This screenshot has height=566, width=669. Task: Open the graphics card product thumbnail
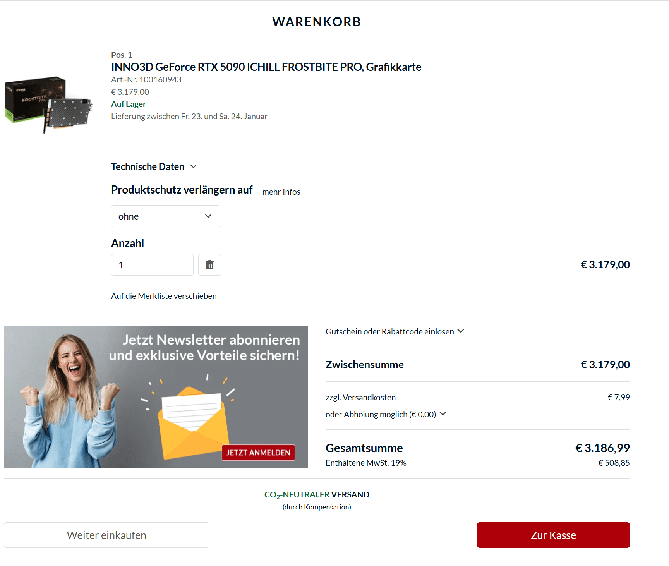(49, 105)
